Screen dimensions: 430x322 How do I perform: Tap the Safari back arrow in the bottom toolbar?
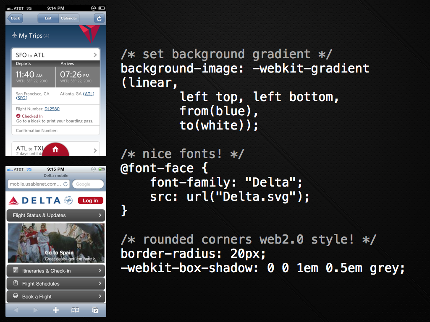pyautogui.click(x=16, y=310)
